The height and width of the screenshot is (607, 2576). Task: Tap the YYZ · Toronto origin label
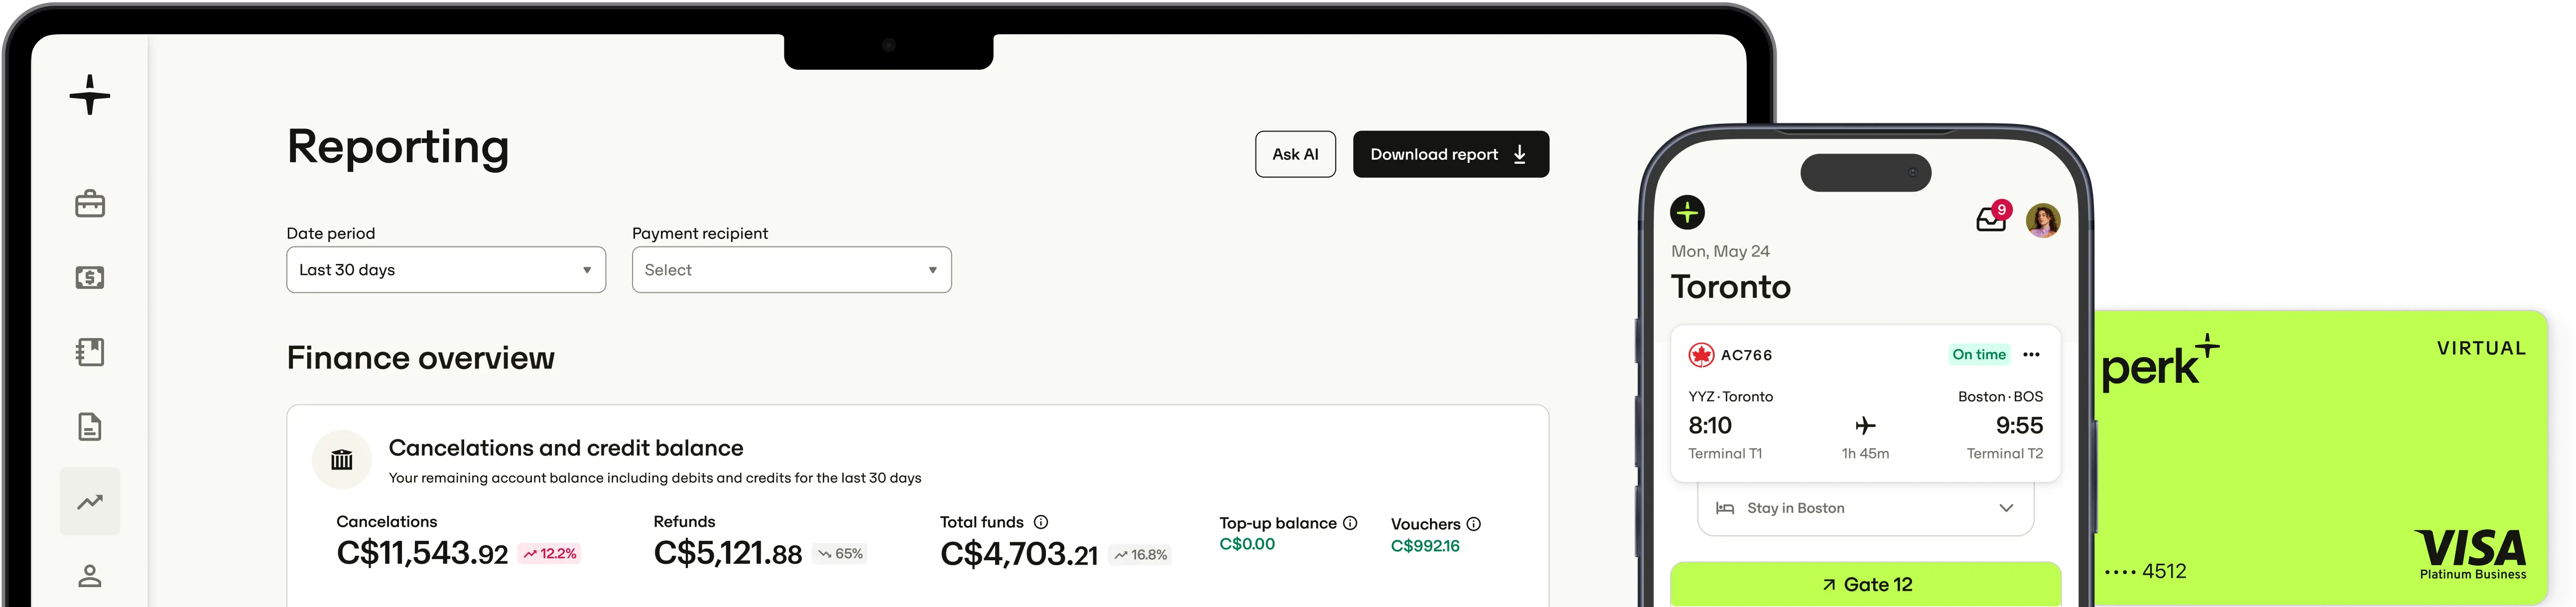(1730, 397)
